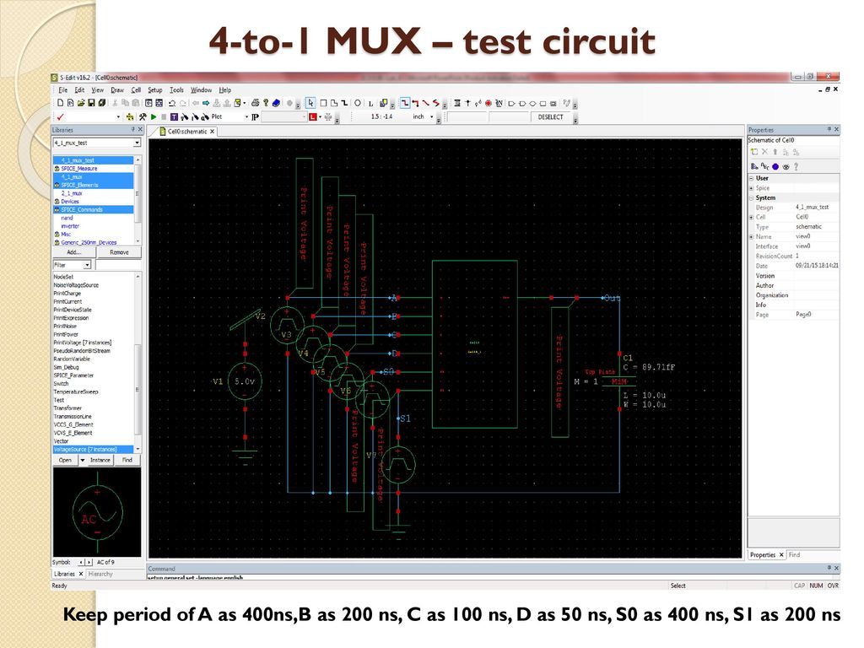Viewport: 864px width, 648px height.
Task: Click the red check mark icon
Action: tap(60, 116)
